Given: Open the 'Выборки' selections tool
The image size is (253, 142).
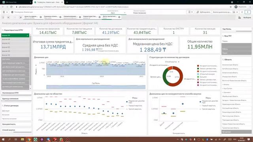Looking at the screenshot, I should [x=247, y=17].
